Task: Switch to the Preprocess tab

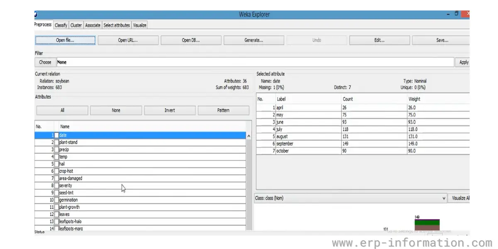Action: click(43, 25)
